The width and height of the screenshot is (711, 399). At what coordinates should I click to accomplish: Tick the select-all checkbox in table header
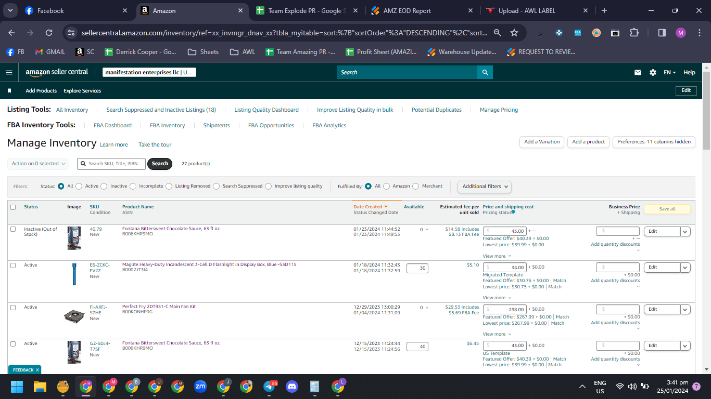pos(13,207)
